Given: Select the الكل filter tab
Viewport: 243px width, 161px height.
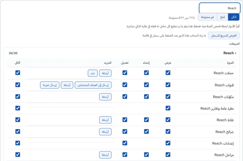Looking at the screenshot, I should [x=234, y=17].
